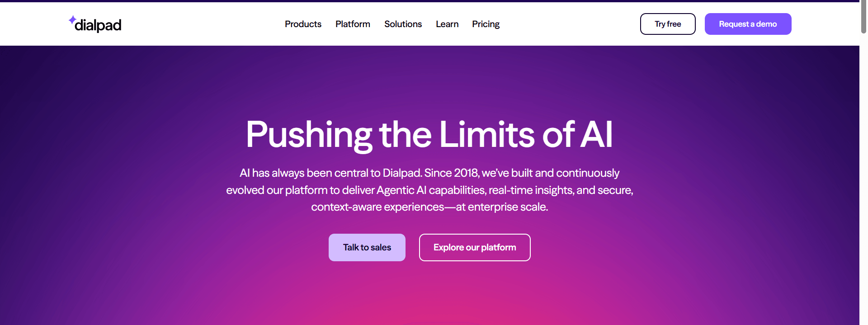Viewport: 868px width, 325px height.
Task: Open the Platform menu
Action: pyautogui.click(x=353, y=24)
